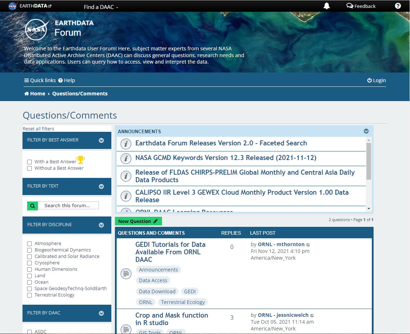The width and height of the screenshot is (410, 334).
Task: Click the Announcements tag on GEDI post
Action: click(x=158, y=270)
